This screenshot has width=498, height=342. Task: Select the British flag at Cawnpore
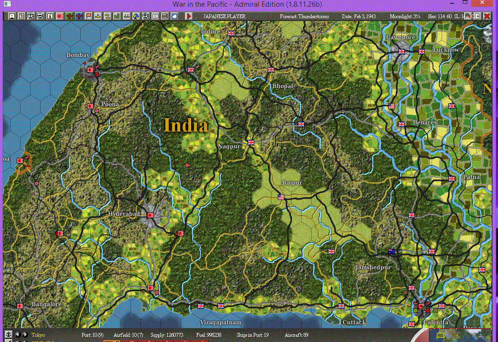pos(401,52)
